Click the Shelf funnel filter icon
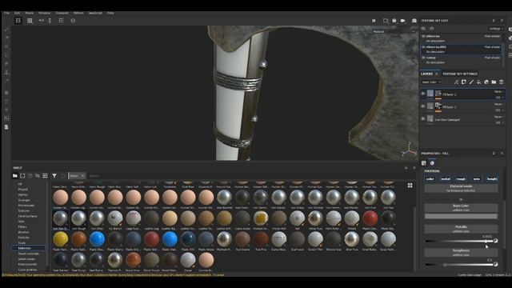The width and height of the screenshot is (512, 288). [54, 176]
